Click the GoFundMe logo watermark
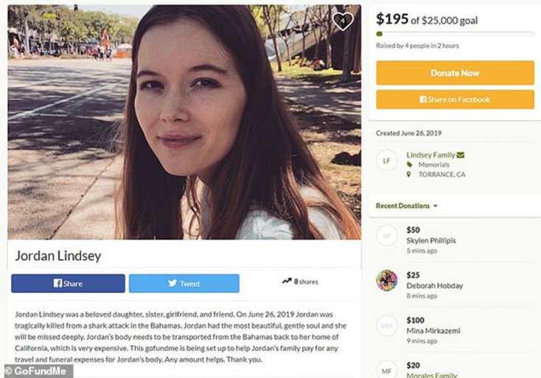 (38, 371)
